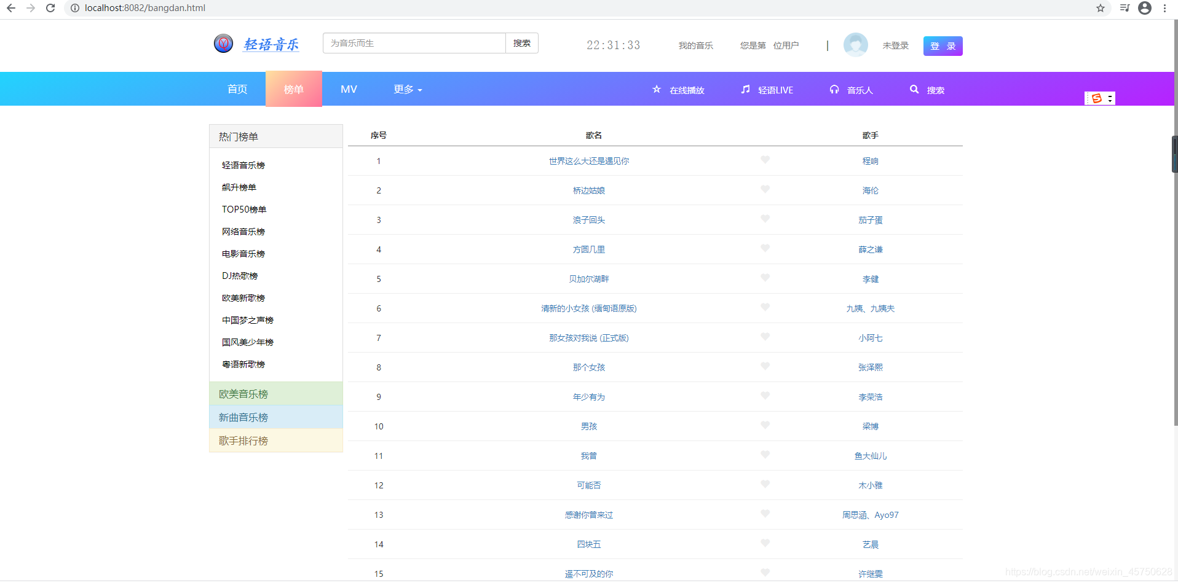Open 音乐人 in navigation bar
Viewport: 1178px width, 583px height.
860,90
